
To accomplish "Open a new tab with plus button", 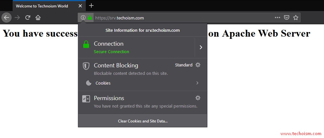I will (x=91, y=6).
